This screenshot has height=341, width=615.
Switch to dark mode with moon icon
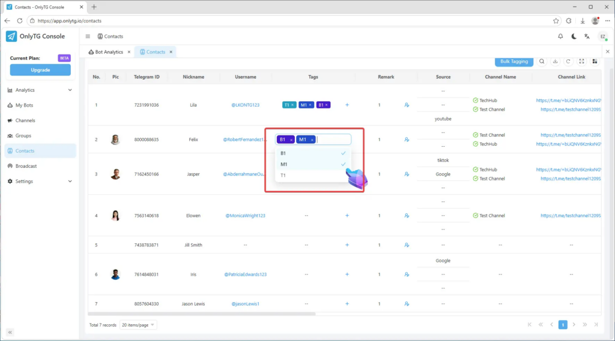tap(574, 37)
